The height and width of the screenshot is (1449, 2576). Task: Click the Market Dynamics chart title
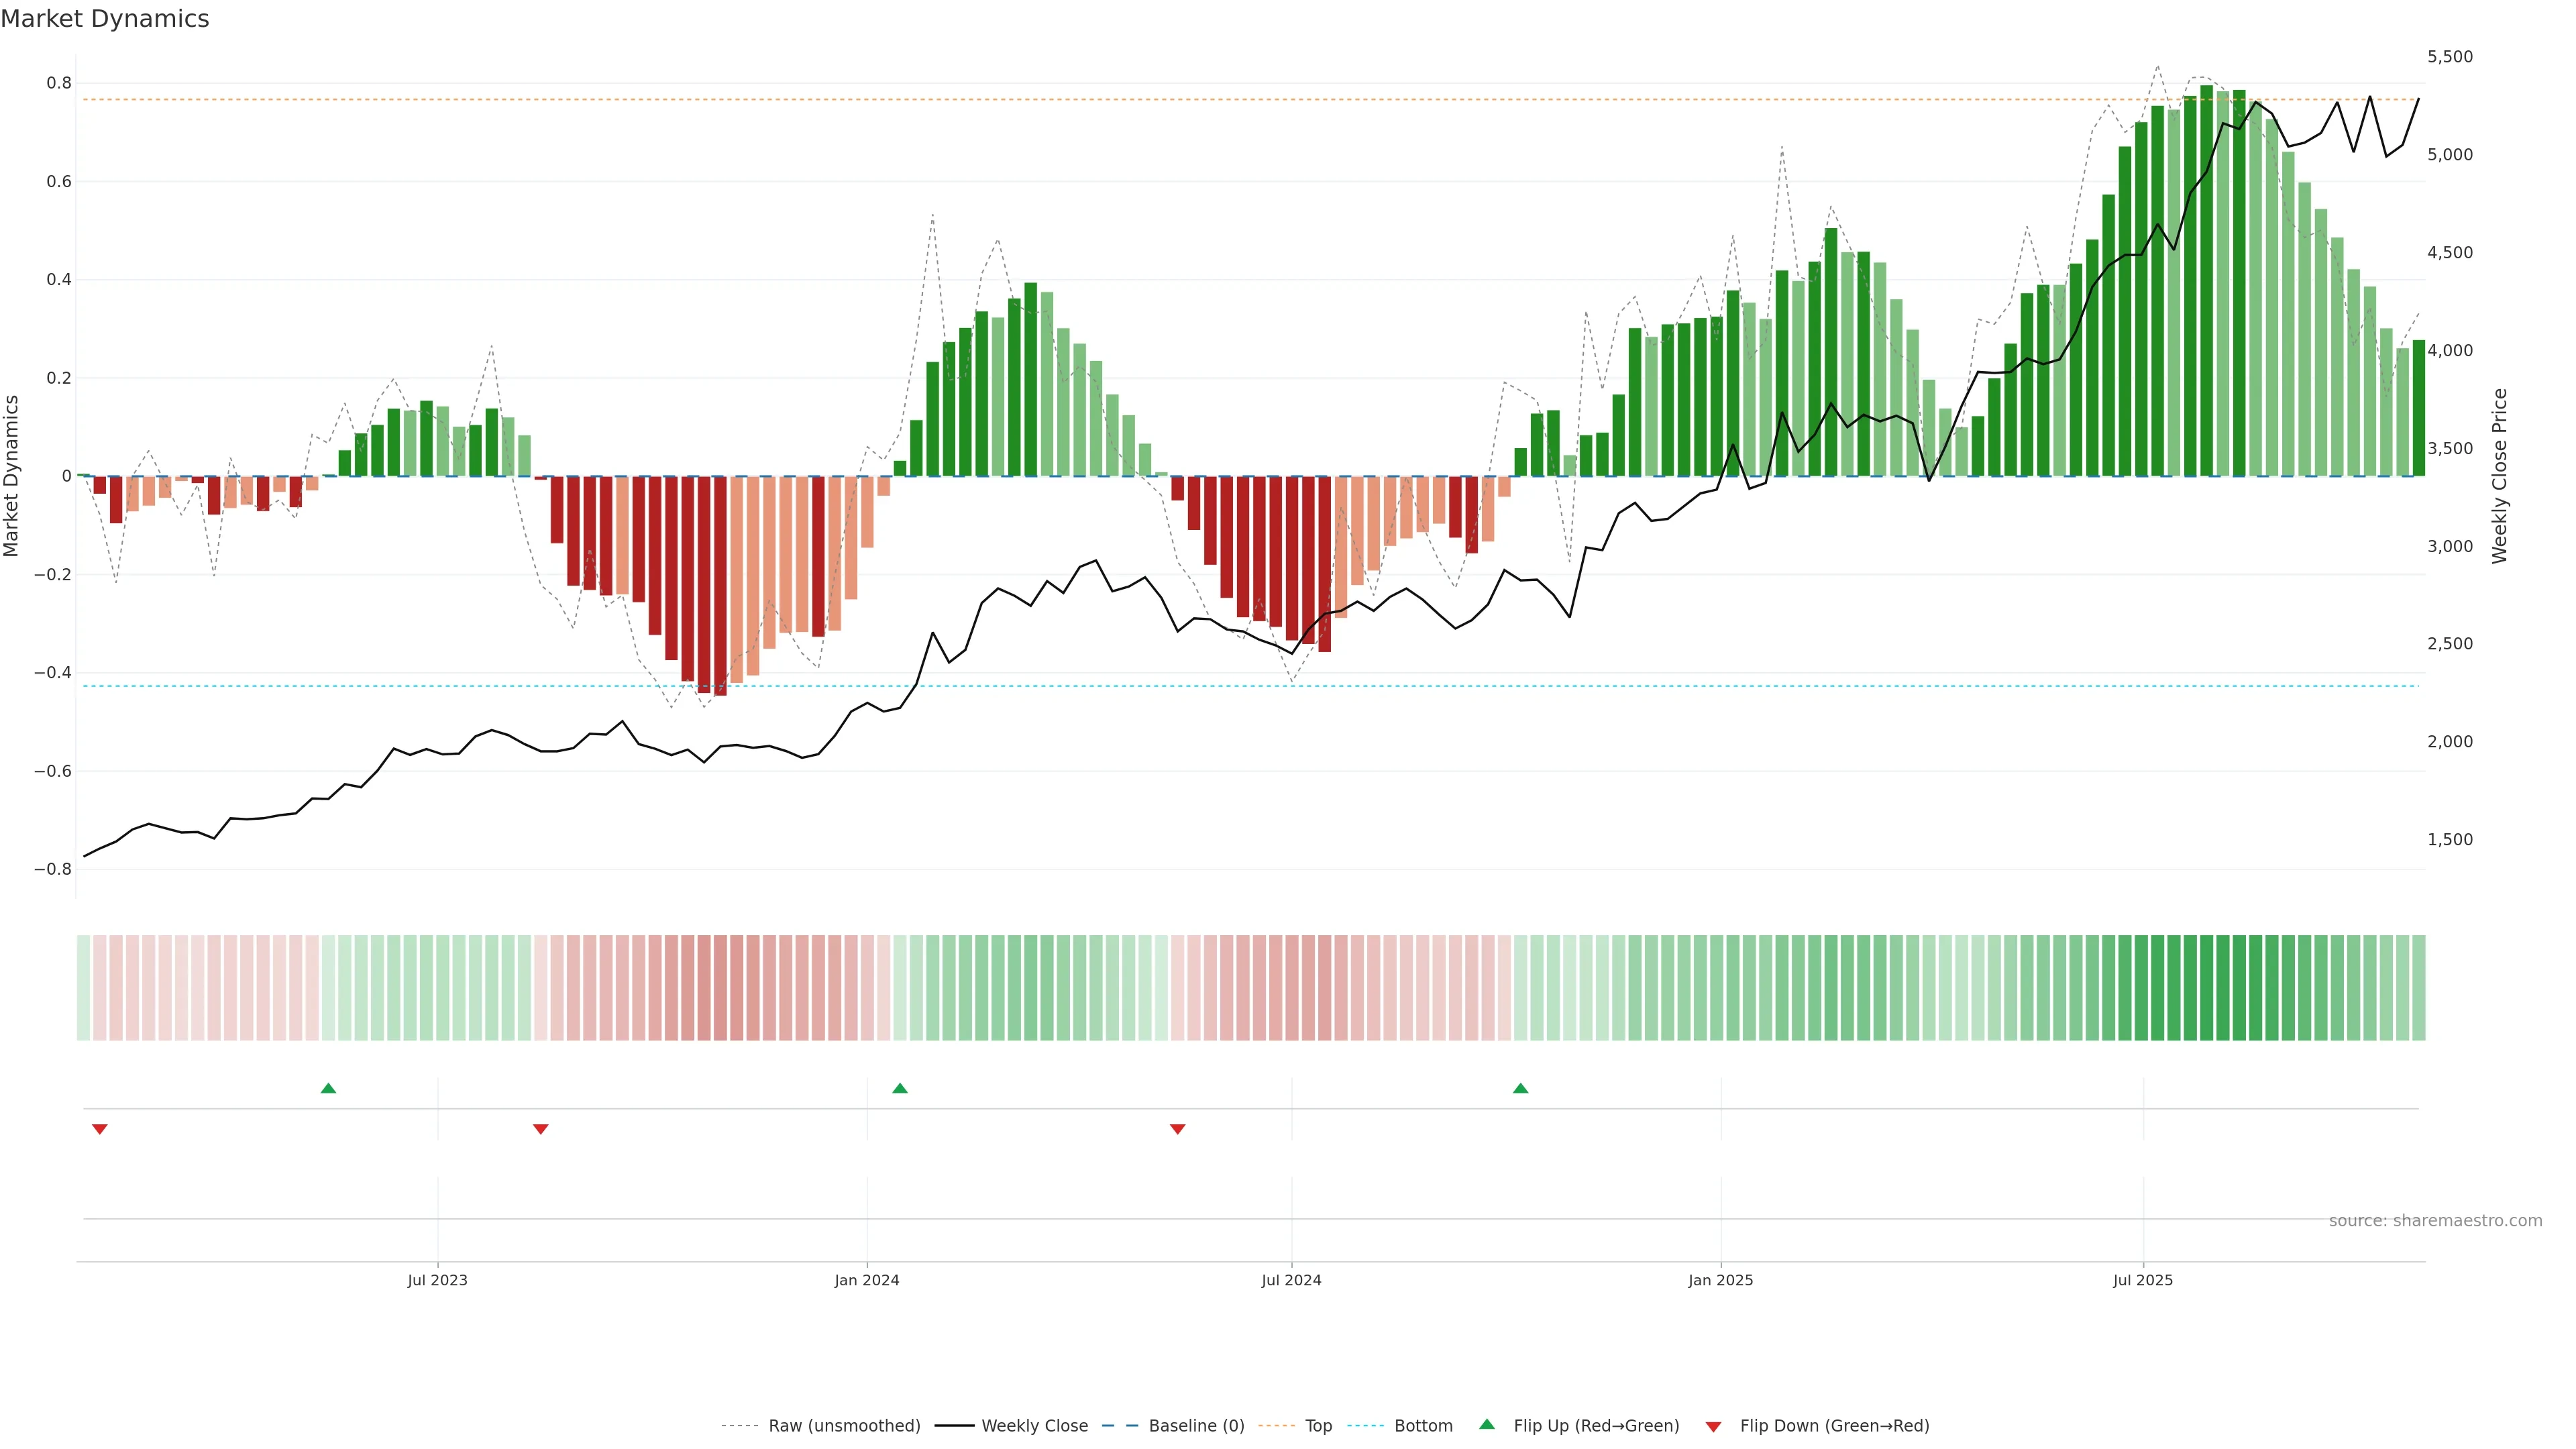click(x=105, y=19)
